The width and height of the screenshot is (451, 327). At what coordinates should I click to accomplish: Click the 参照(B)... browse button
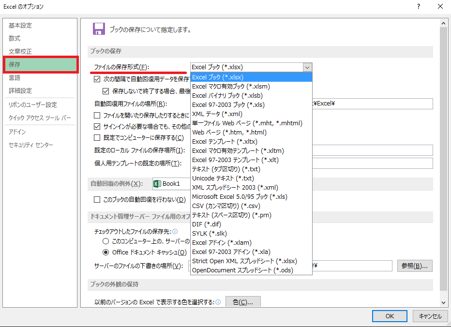[x=415, y=266]
